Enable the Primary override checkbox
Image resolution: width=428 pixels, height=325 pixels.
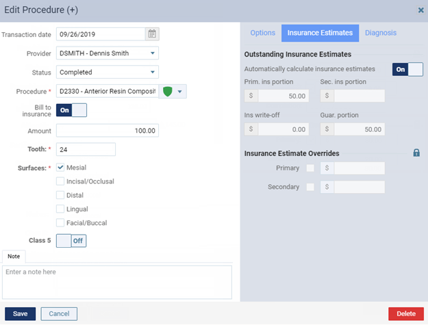click(311, 168)
